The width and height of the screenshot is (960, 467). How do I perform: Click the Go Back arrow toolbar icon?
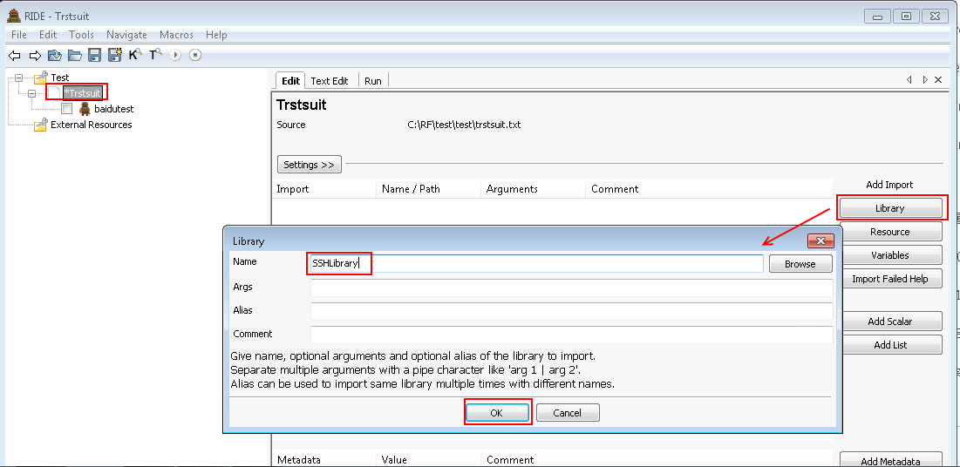click(15, 56)
